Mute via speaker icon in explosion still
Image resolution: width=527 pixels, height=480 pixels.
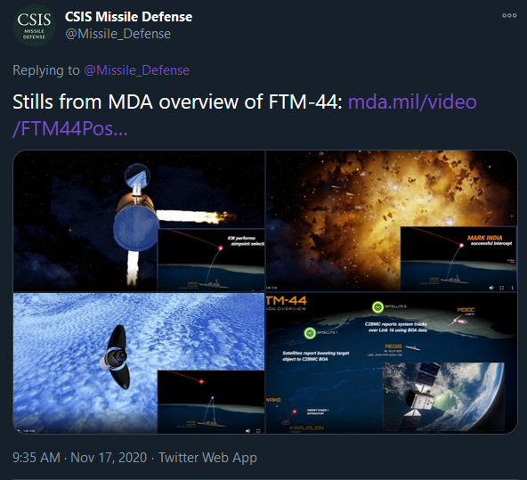pyautogui.click(x=491, y=288)
